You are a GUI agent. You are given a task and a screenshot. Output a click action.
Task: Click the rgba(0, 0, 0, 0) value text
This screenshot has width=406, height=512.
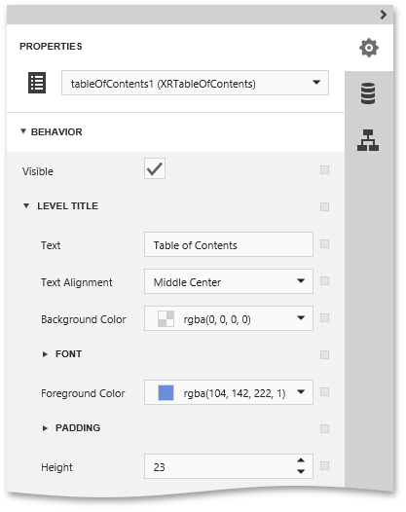pos(217,319)
